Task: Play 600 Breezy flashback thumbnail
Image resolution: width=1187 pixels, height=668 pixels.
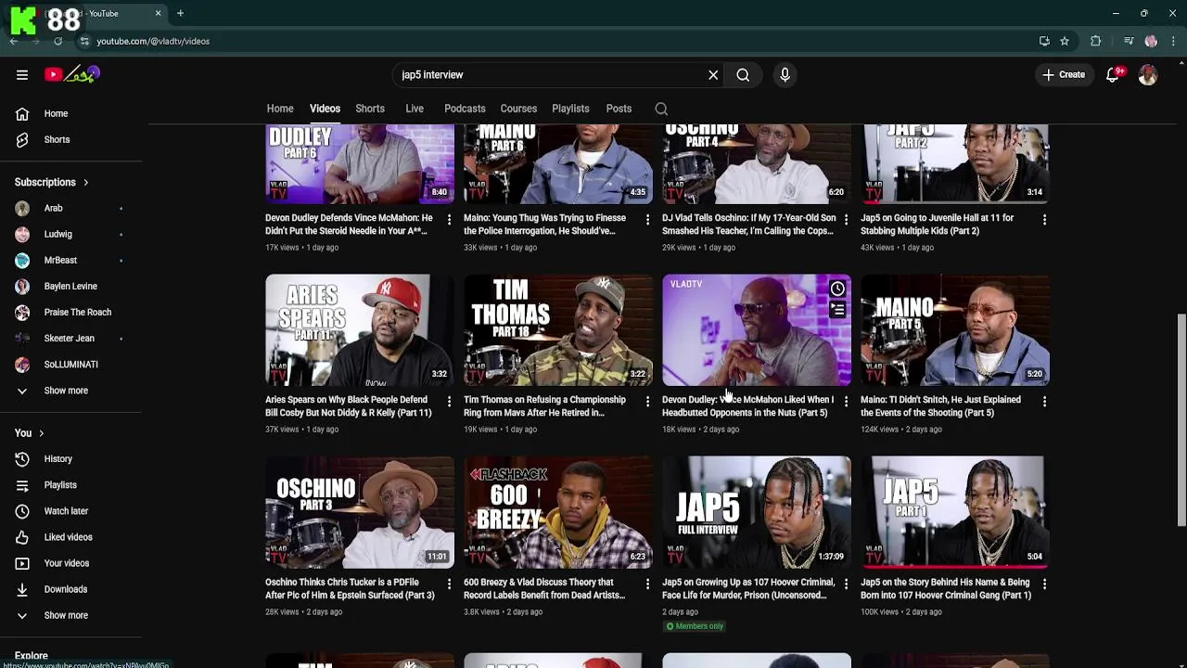Action: point(558,512)
